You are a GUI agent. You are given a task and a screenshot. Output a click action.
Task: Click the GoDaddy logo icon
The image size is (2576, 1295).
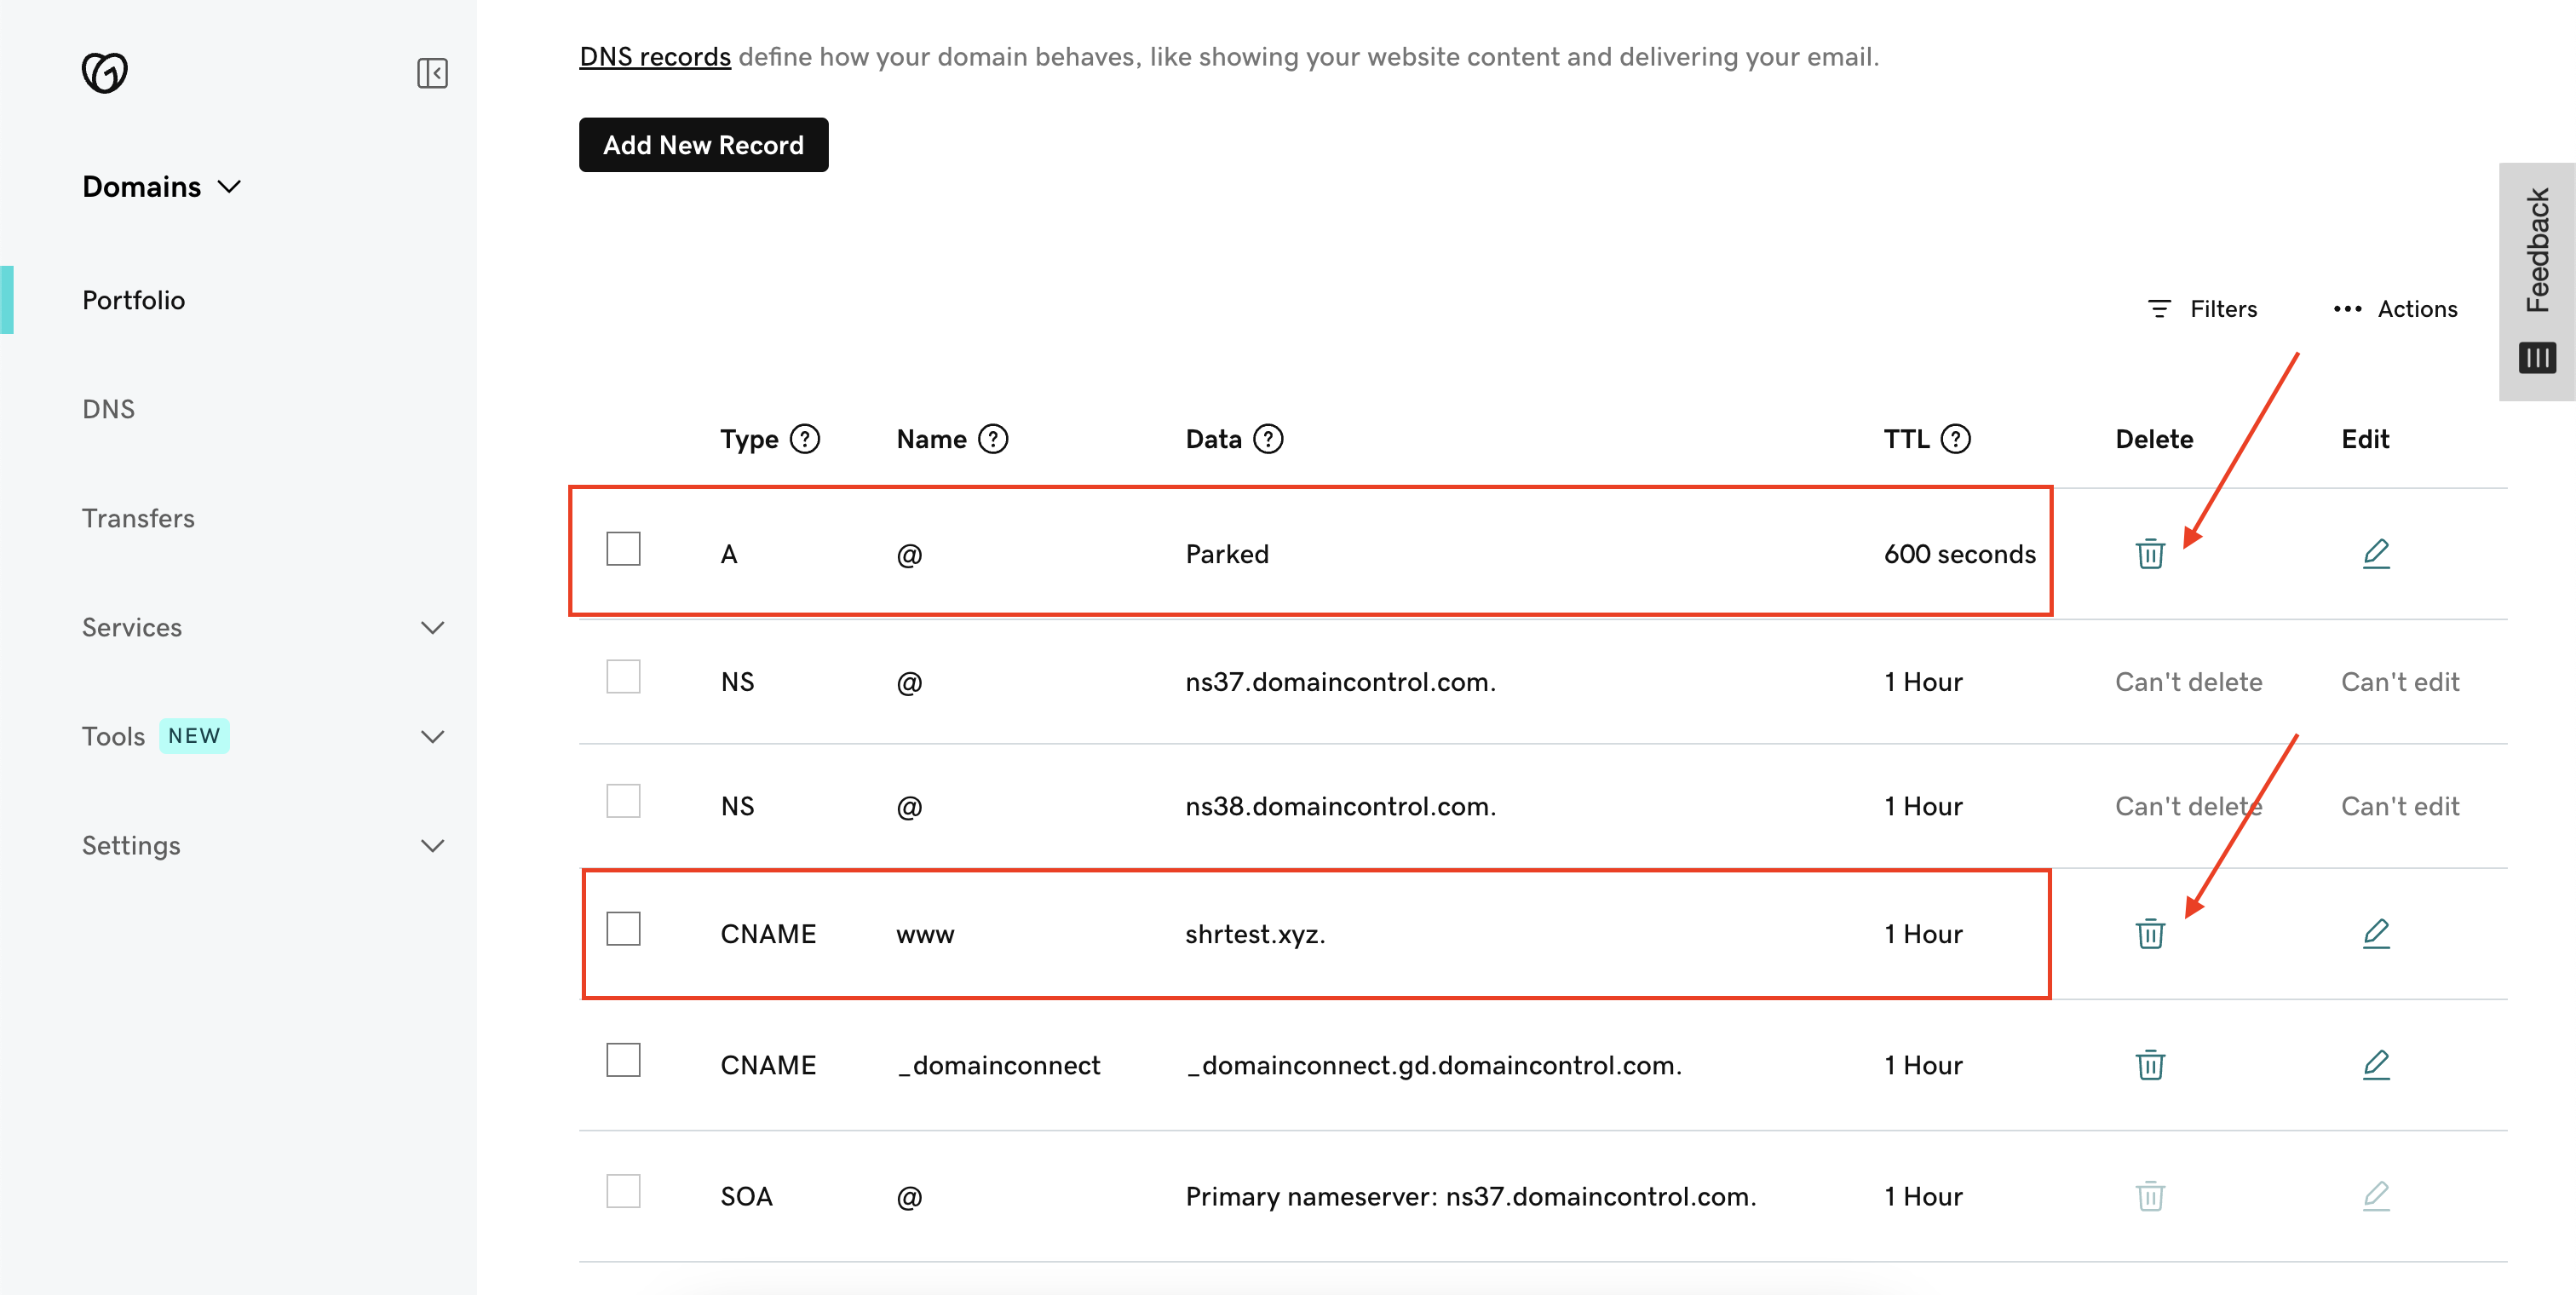coord(104,72)
